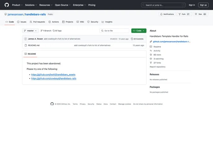Open jamesarosen owner profile link
Image resolution: width=213 pixels, height=158 pixels.
(15, 15)
